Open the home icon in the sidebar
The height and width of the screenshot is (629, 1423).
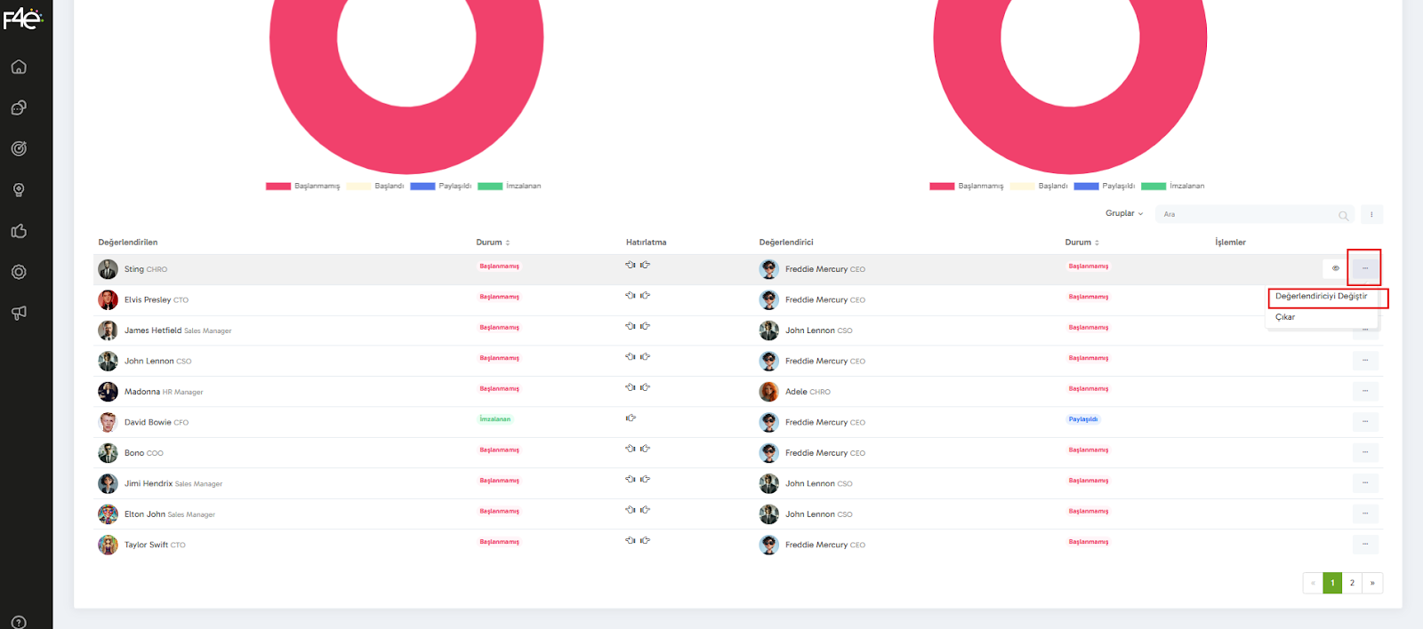coord(19,68)
